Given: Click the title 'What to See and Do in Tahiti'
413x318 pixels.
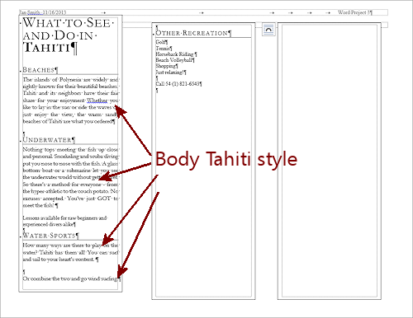Looking at the screenshot, I should [x=68, y=35].
